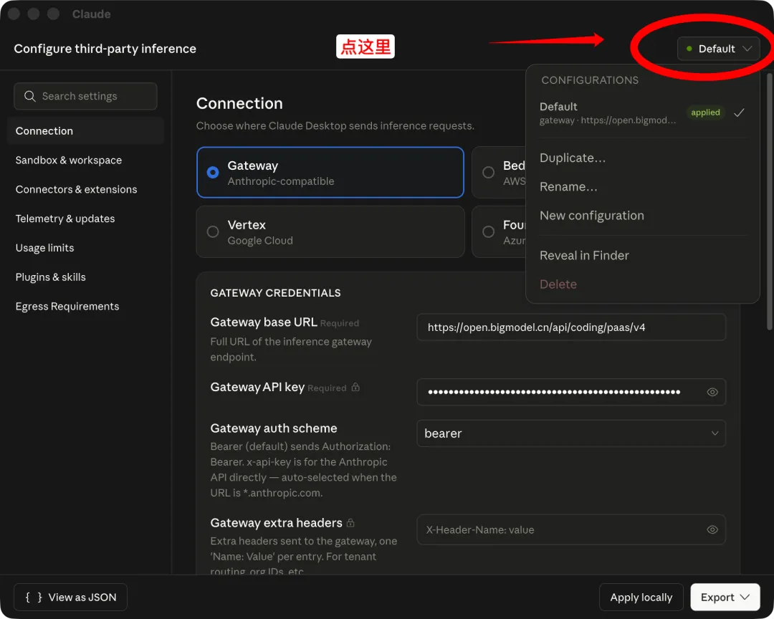Viewport: 774px width, 619px height.
Task: Click the green status dot on Default
Action: (689, 49)
